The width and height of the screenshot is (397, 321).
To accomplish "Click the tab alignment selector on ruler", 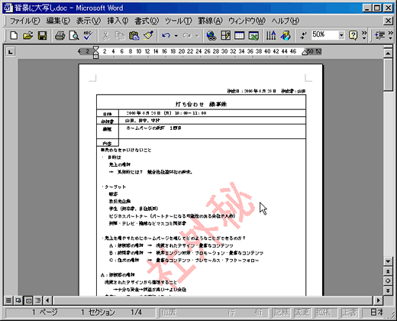I will pos(10,52).
